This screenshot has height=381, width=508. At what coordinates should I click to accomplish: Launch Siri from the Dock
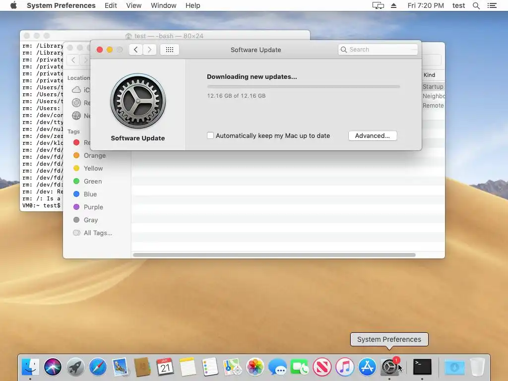click(x=53, y=367)
